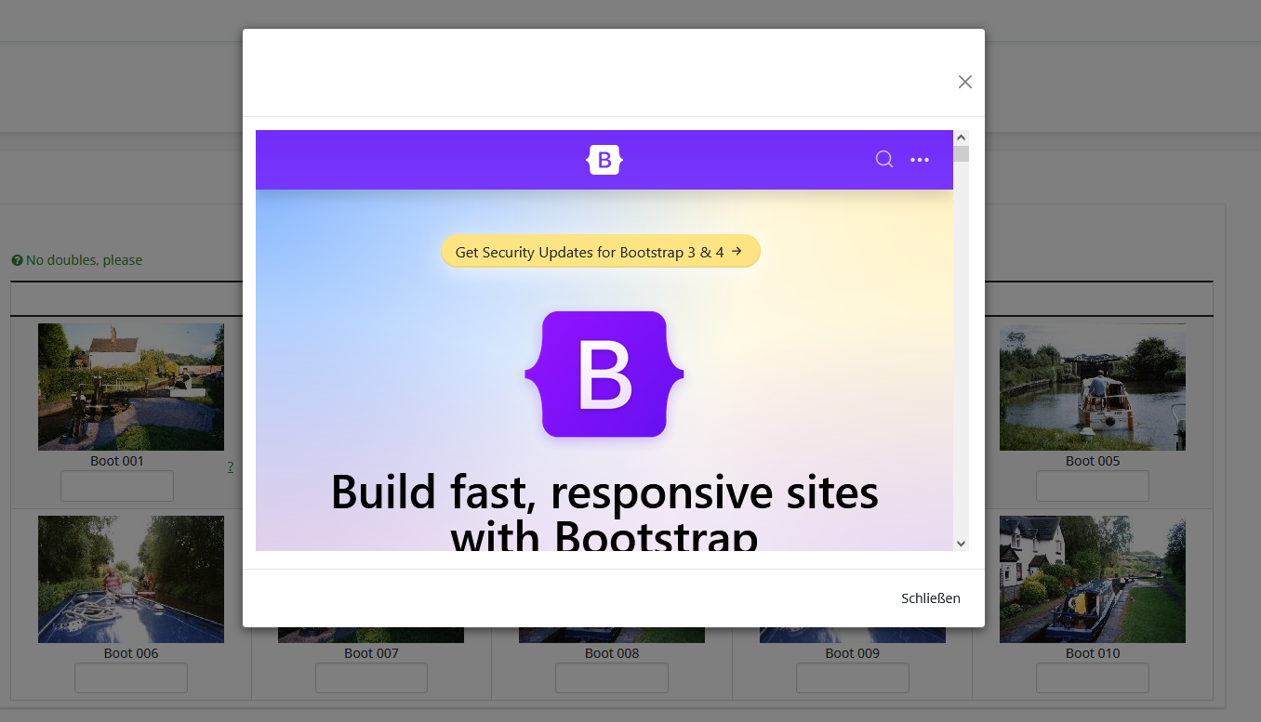Select the Boot 005 thumbnail image
This screenshot has width=1261, height=722.
[1092, 387]
